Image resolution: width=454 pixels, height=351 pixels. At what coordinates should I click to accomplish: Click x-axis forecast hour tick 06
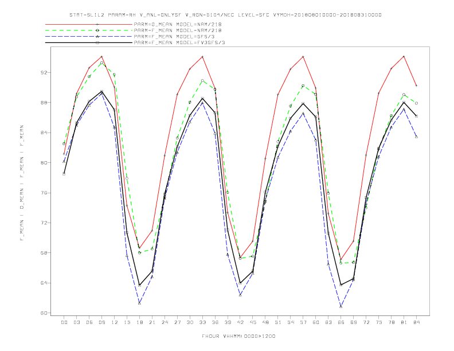pos(89,322)
